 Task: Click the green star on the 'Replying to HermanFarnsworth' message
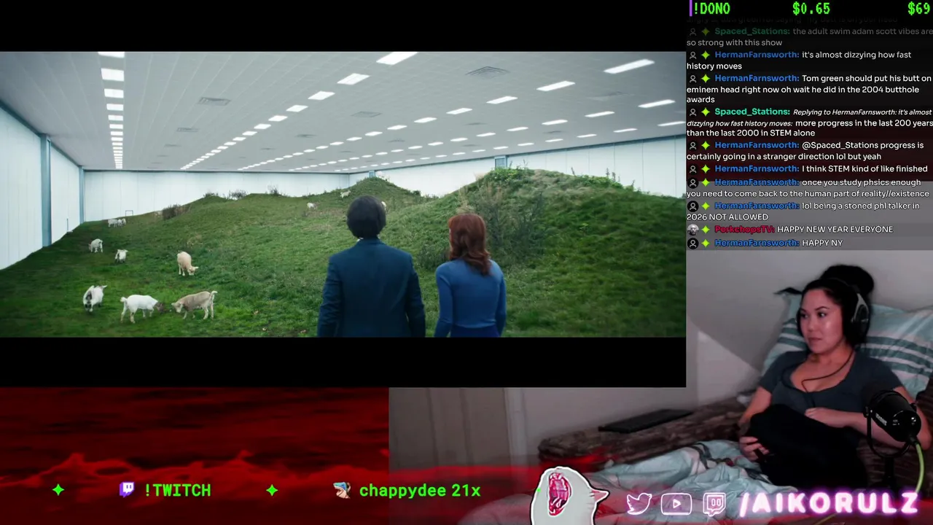[706, 112]
